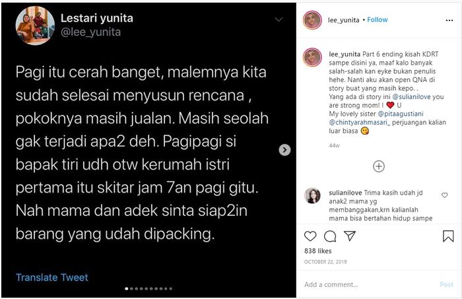The height and width of the screenshot is (299, 462).
Task: Follow the lee_yunita account
Action: point(377,20)
